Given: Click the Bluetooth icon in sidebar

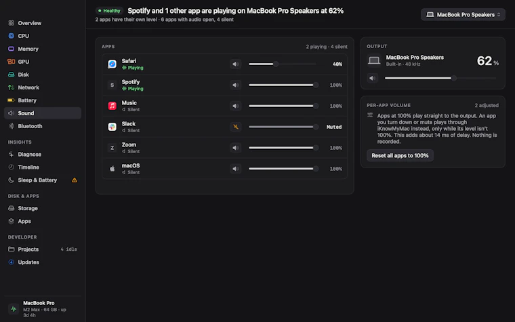Looking at the screenshot, I should coord(11,126).
